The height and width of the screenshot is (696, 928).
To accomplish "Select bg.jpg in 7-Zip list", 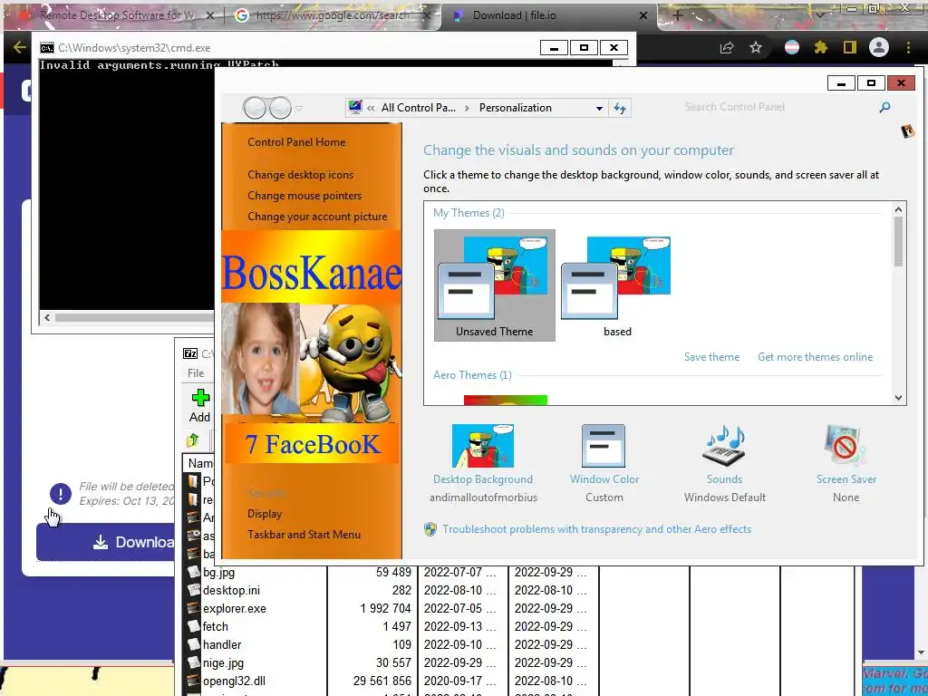I will (x=218, y=573).
